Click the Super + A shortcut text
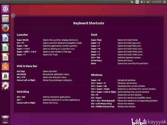 (x=96, y=43)
